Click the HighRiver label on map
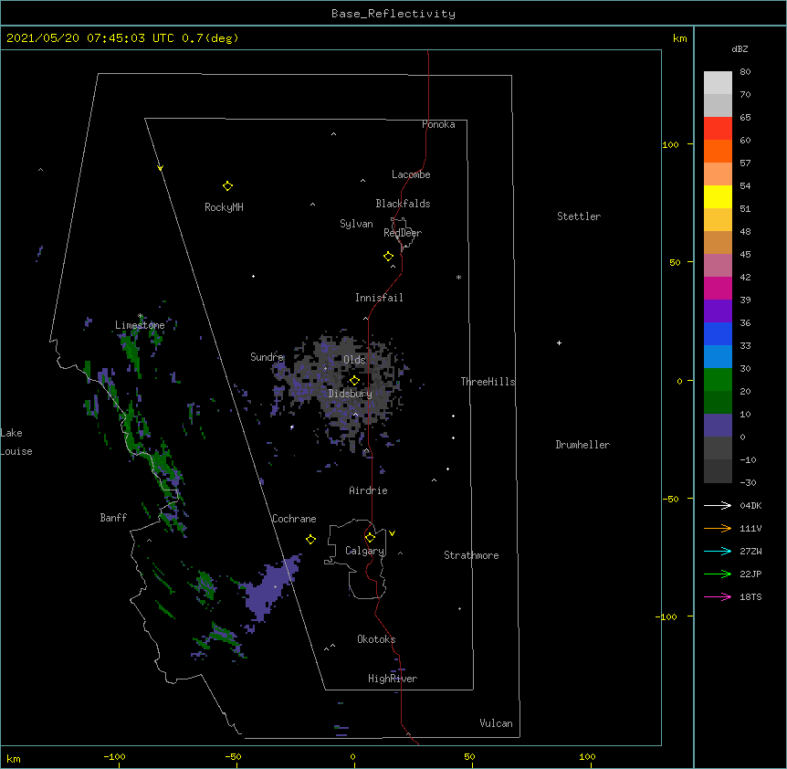The height and width of the screenshot is (769, 787). point(393,679)
